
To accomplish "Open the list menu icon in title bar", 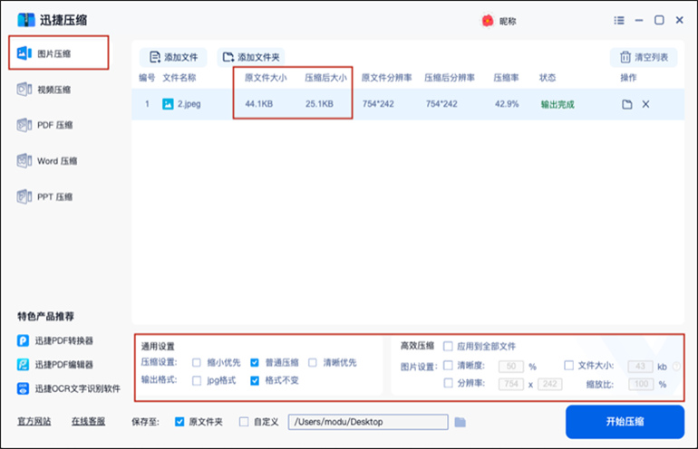I will (619, 21).
